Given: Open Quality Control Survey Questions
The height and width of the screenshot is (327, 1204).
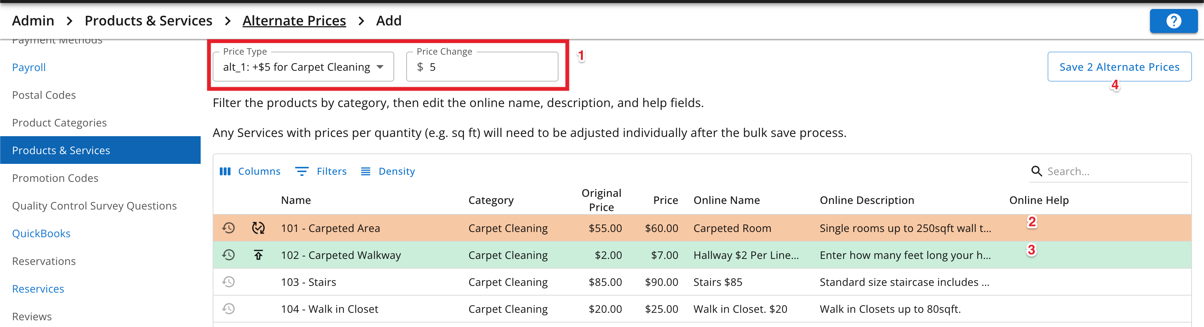Looking at the screenshot, I should [95, 206].
